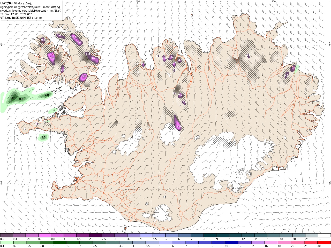Pick the lower legend swatch labeled 4
The width and height of the screenshot is (331, 248).
point(139,243)
